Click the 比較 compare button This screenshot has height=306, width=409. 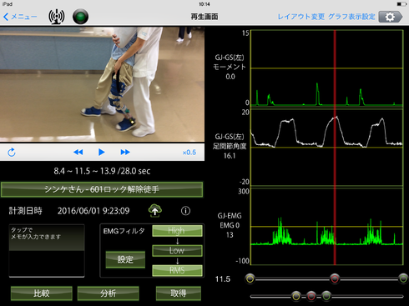click(x=42, y=293)
